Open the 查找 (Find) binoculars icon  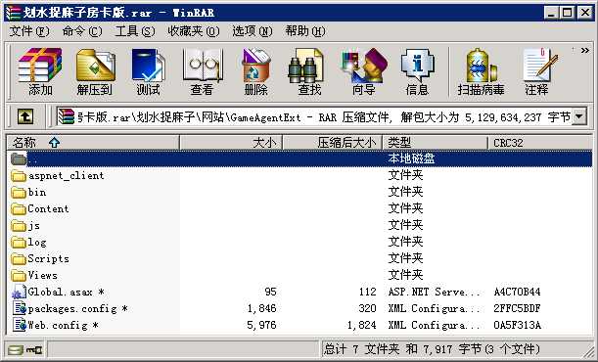coord(309,71)
